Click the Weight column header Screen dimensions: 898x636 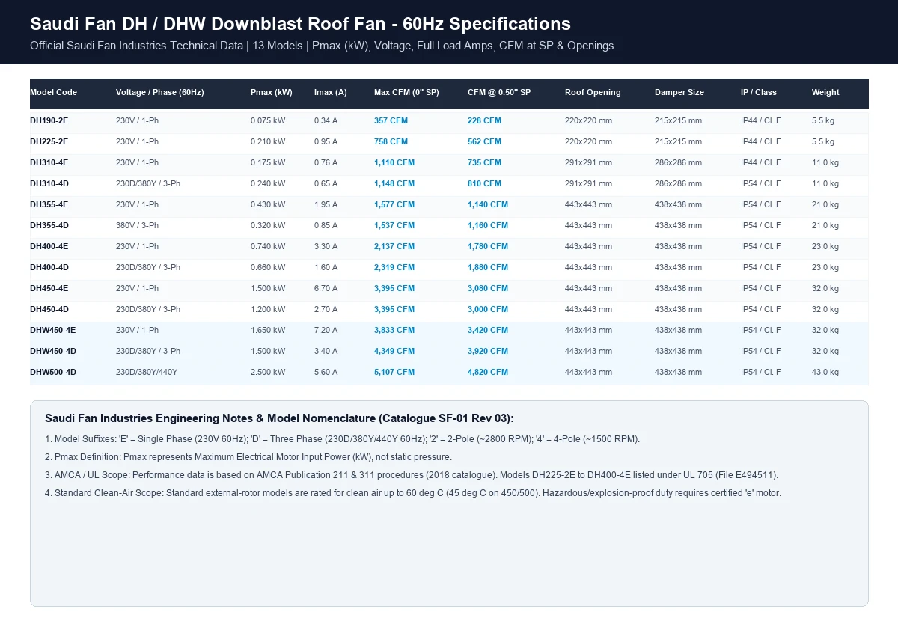pos(825,92)
